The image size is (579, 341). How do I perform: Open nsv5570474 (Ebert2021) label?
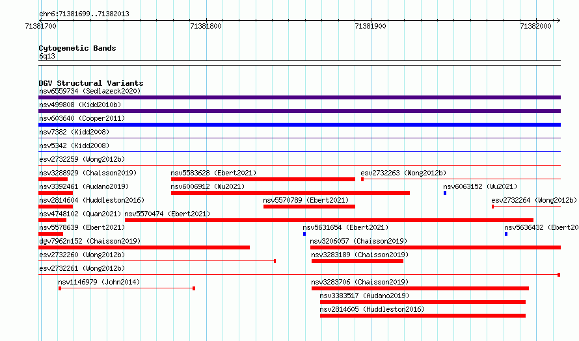167,214
